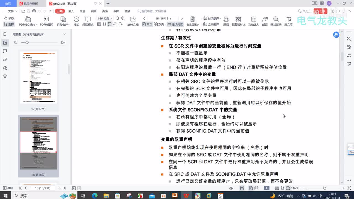The height and width of the screenshot is (199, 354).
Task: Select the Hand tool (手型)
Action: 9,19
